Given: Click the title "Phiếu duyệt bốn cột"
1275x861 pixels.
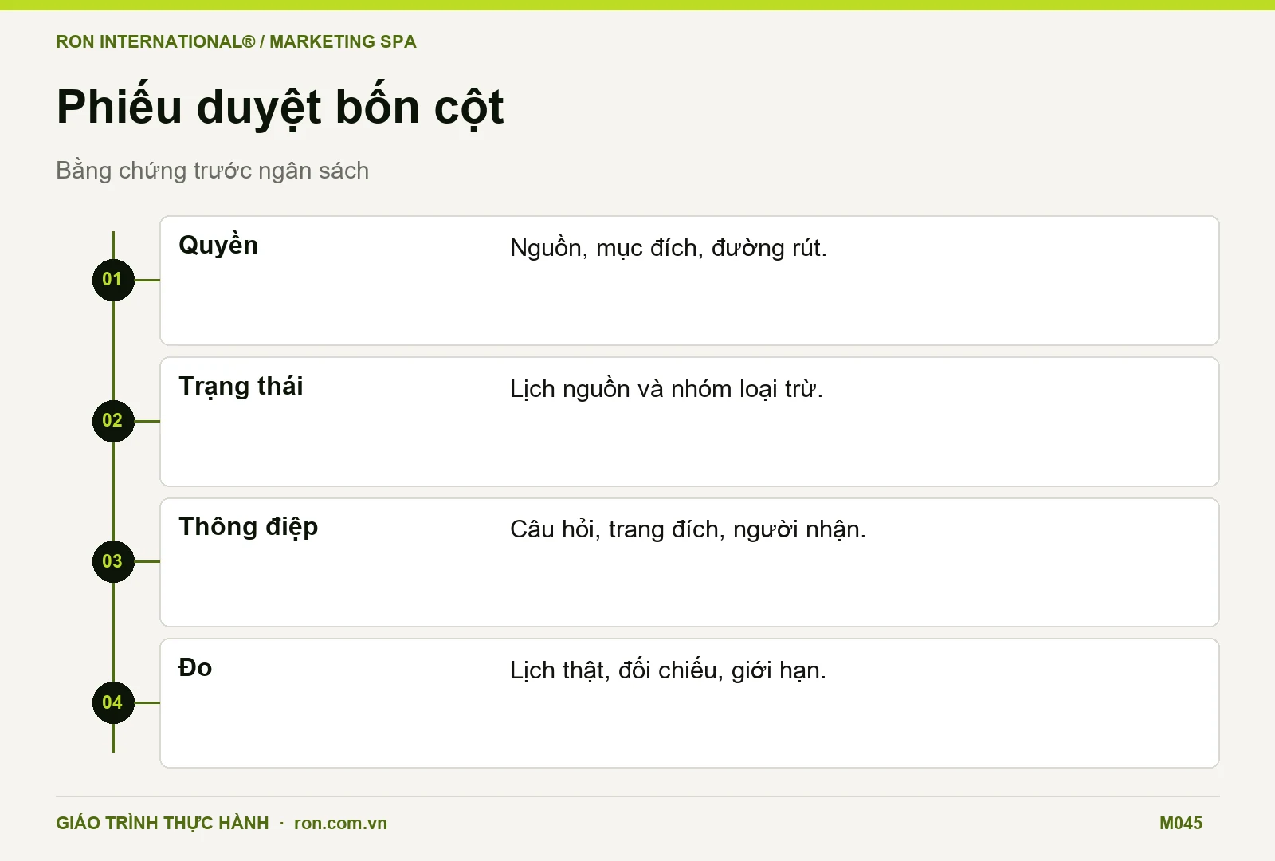Looking at the screenshot, I should pyautogui.click(x=280, y=107).
